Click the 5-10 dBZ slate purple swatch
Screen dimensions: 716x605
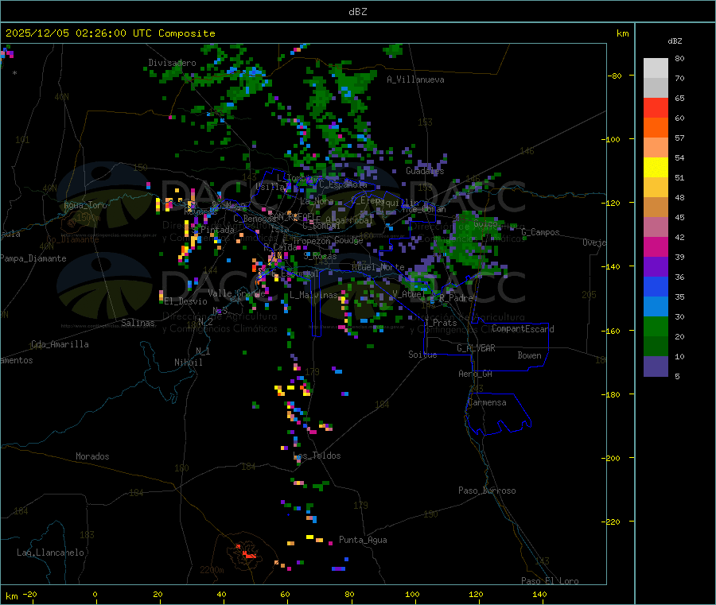(x=656, y=366)
